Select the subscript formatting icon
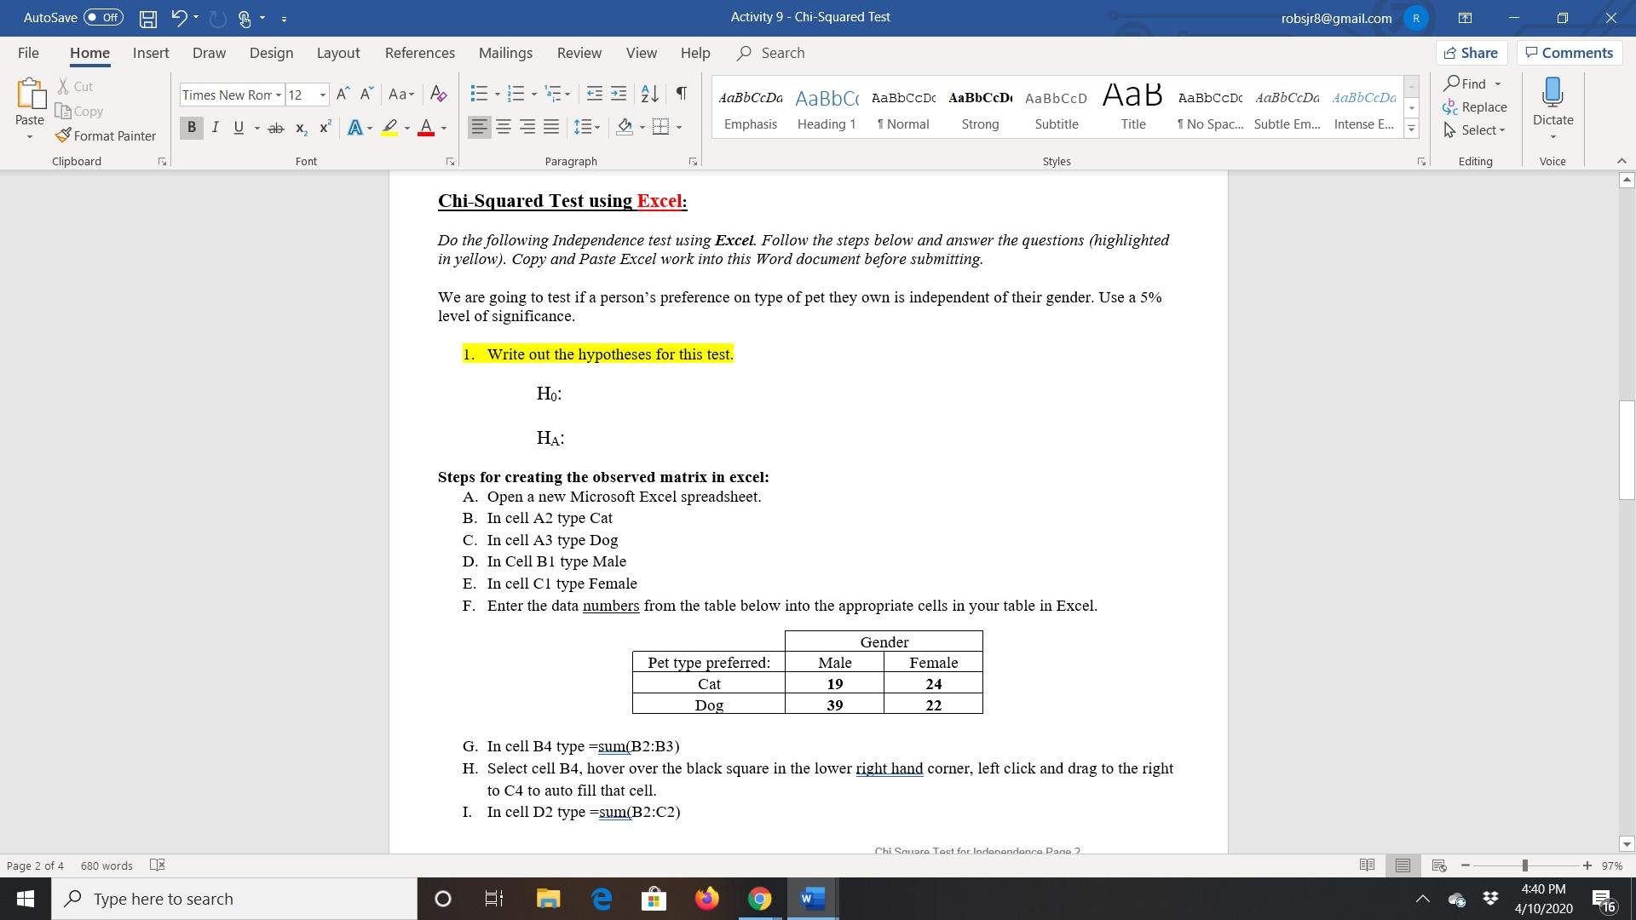 tap(300, 128)
